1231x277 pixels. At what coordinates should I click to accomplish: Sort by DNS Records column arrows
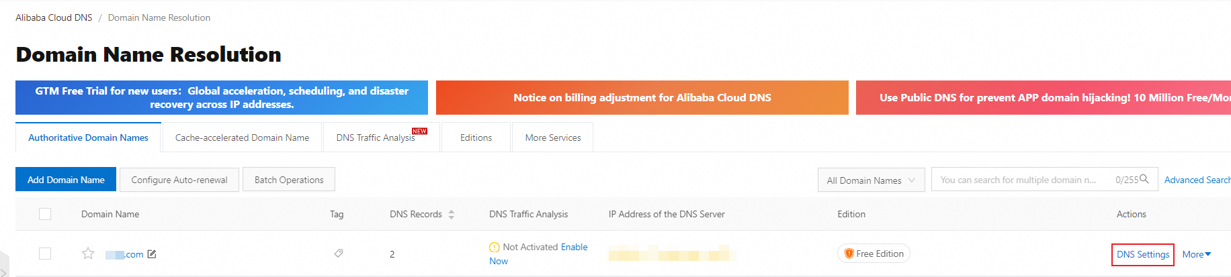click(452, 215)
